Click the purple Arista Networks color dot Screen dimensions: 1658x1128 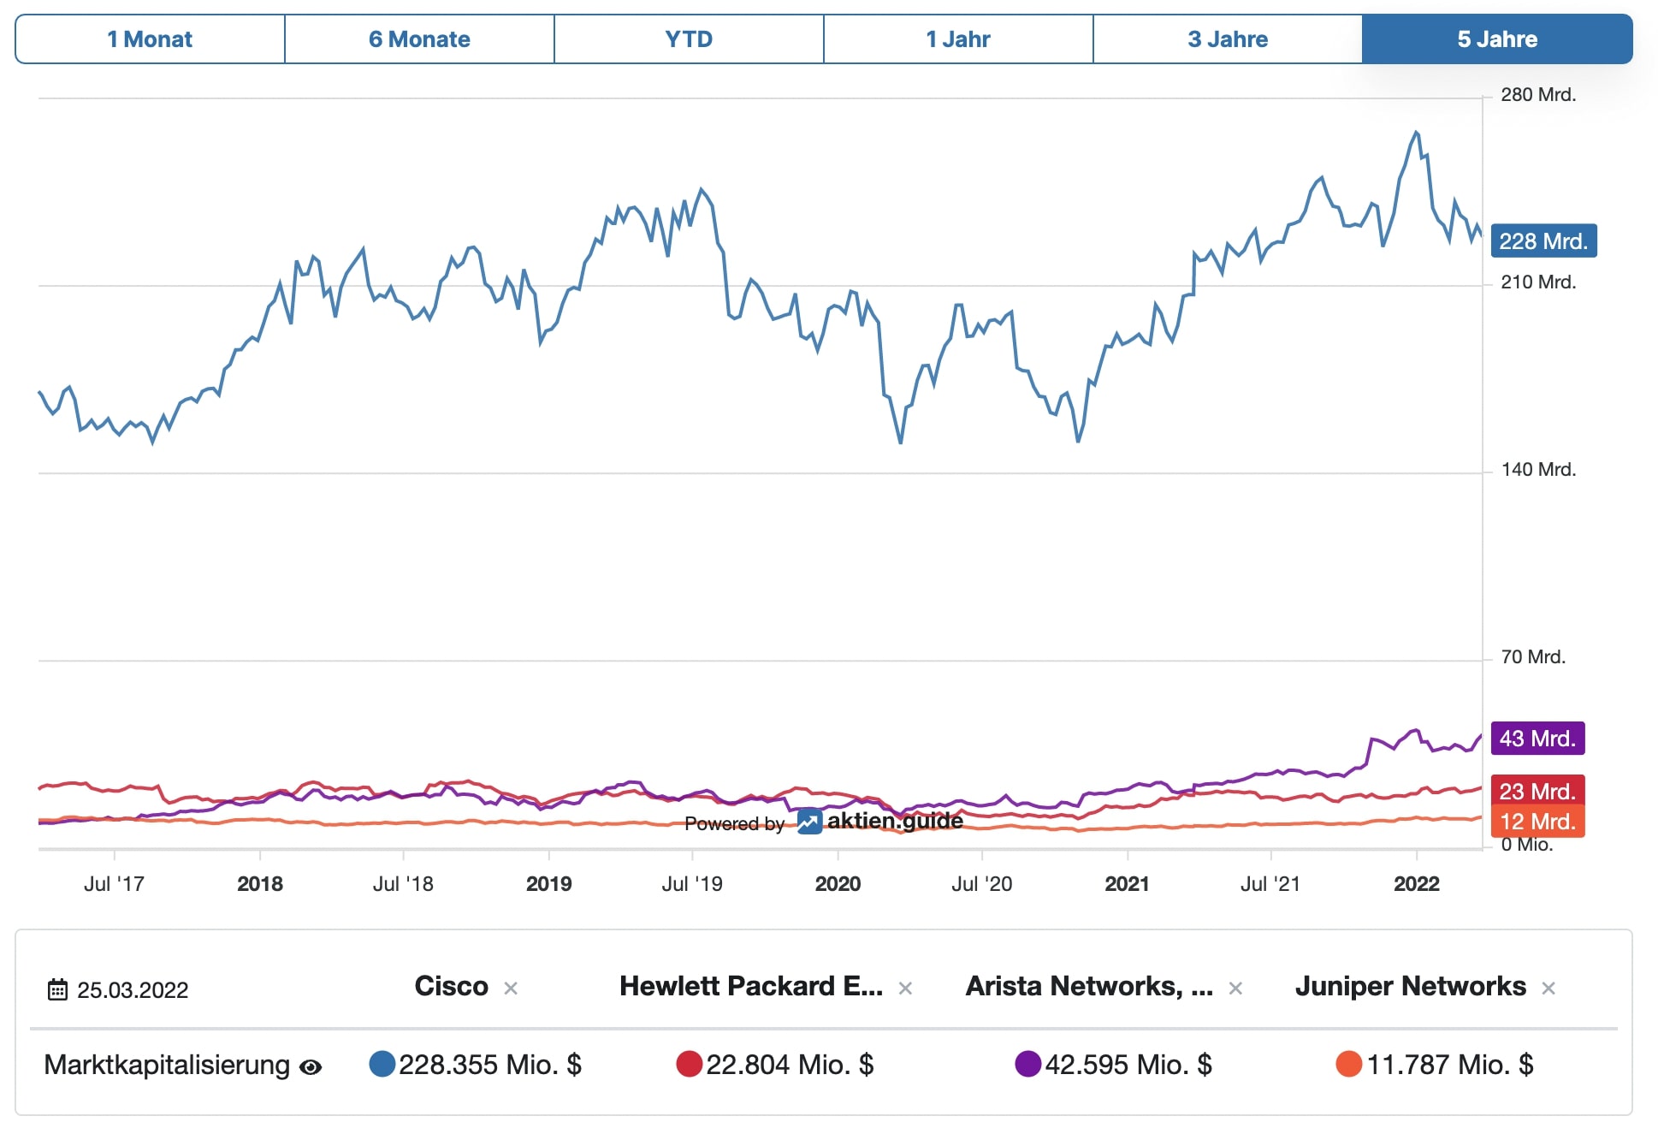pyautogui.click(x=1028, y=1064)
